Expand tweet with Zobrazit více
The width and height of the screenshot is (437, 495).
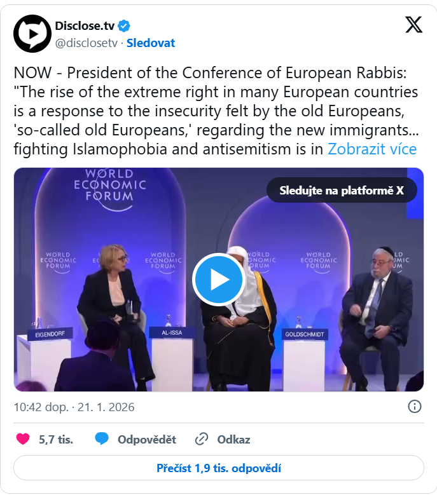[x=372, y=149]
